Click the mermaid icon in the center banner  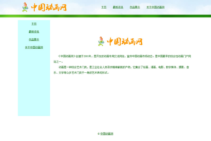click(x=101, y=41)
